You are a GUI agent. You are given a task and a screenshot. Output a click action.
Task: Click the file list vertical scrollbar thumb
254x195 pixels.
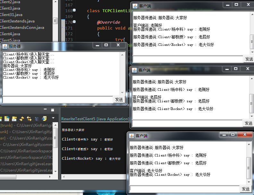click(x=55, y=21)
